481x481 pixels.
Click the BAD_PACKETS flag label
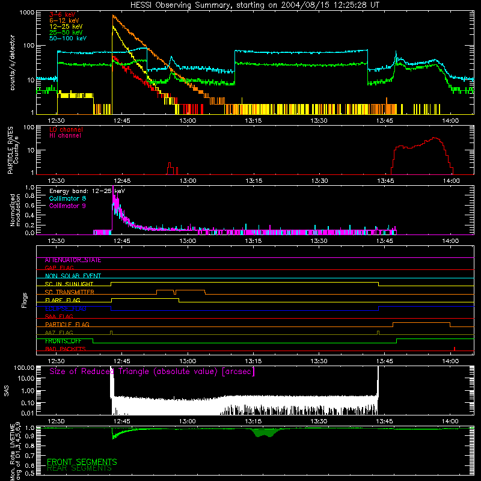tap(66, 349)
